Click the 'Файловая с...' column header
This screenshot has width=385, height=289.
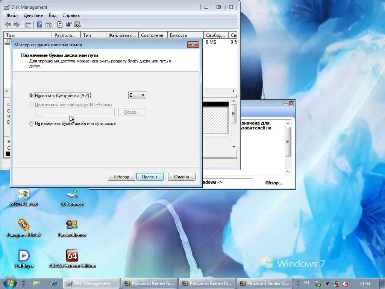tap(122, 35)
